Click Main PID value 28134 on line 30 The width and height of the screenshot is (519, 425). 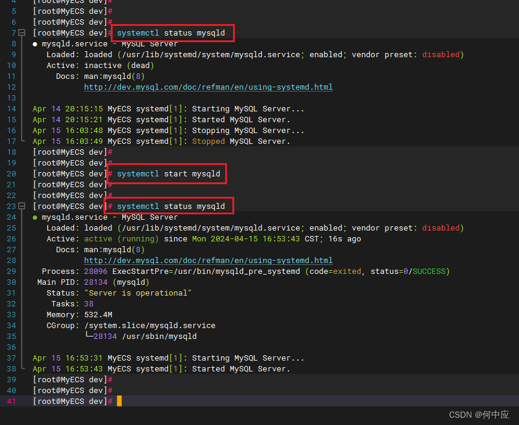tap(96, 282)
